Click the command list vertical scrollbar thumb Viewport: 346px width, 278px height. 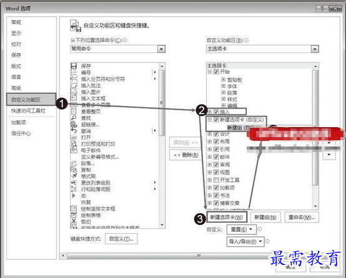[162, 103]
